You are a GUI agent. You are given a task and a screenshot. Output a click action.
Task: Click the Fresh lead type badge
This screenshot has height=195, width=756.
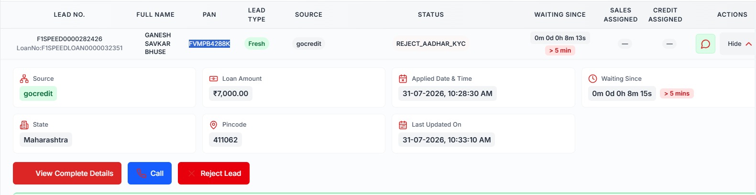257,43
